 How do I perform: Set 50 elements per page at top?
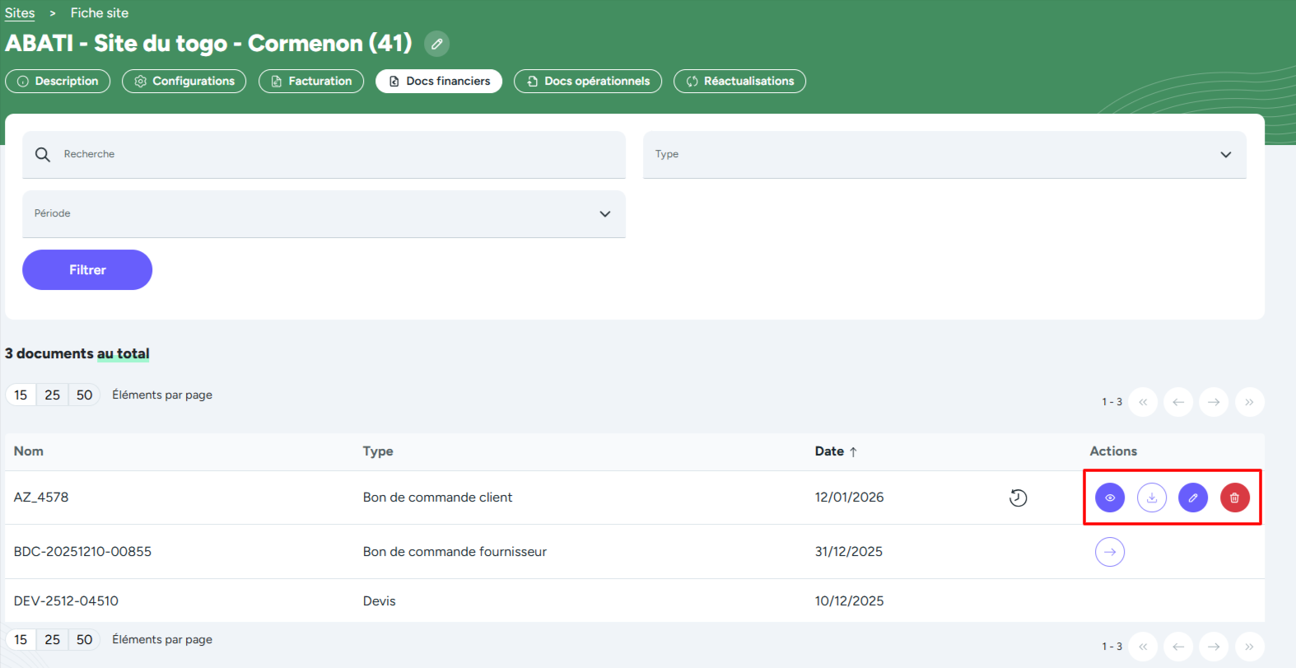coord(84,395)
